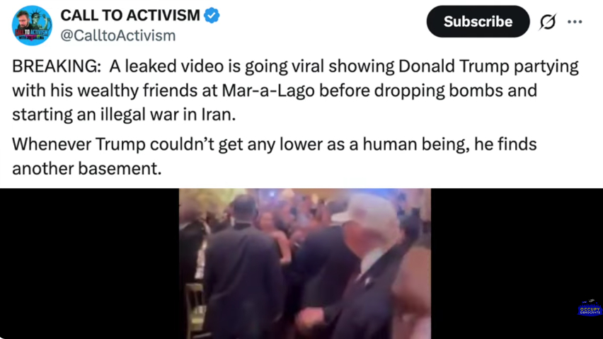603x339 pixels.
Task: Click the word BREAKING in the post
Action: pyautogui.click(x=56, y=66)
